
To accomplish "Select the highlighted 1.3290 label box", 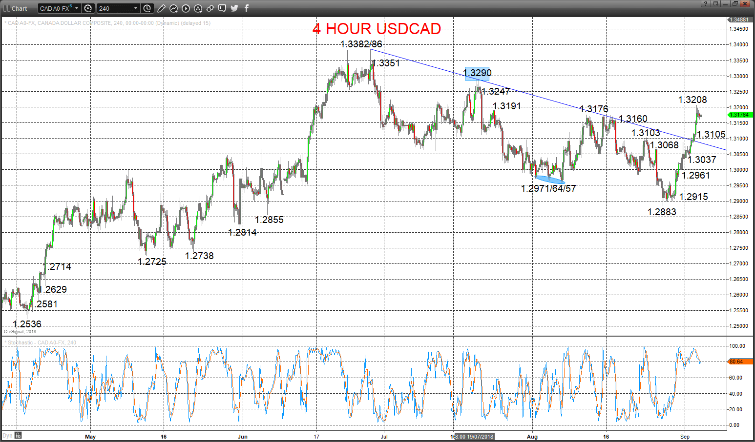I will 477,73.
